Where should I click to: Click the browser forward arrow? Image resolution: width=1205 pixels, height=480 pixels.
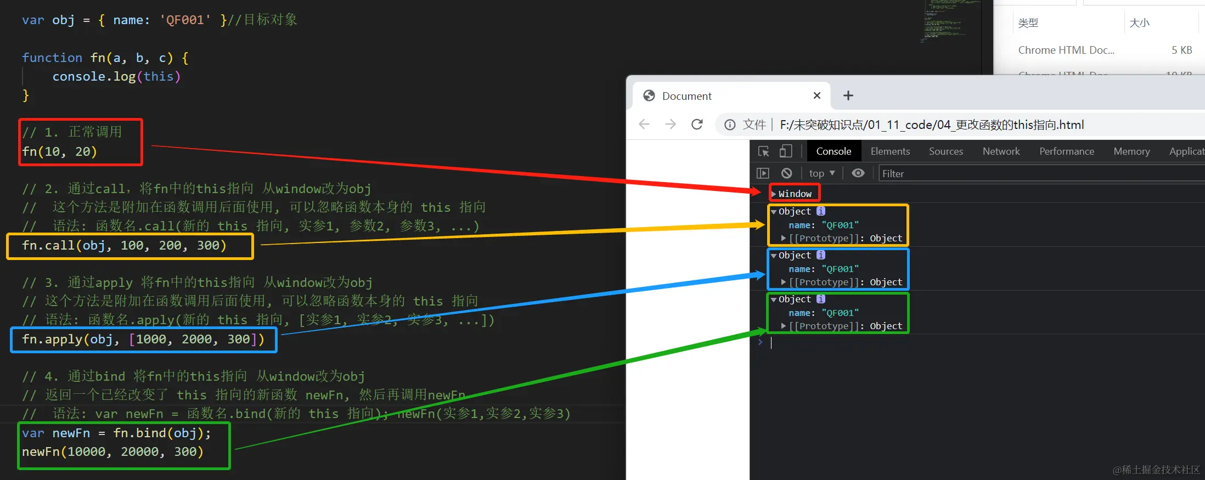coord(671,125)
